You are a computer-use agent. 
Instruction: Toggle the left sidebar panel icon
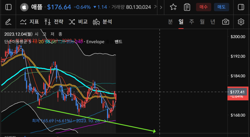(8, 7)
